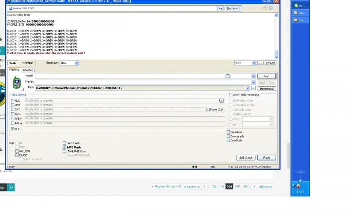Check LANGUAGE Only option

[64, 151]
